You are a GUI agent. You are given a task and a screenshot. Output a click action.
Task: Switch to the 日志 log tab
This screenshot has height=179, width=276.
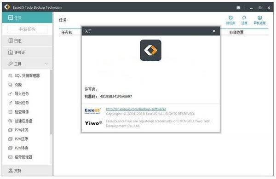[28, 40]
